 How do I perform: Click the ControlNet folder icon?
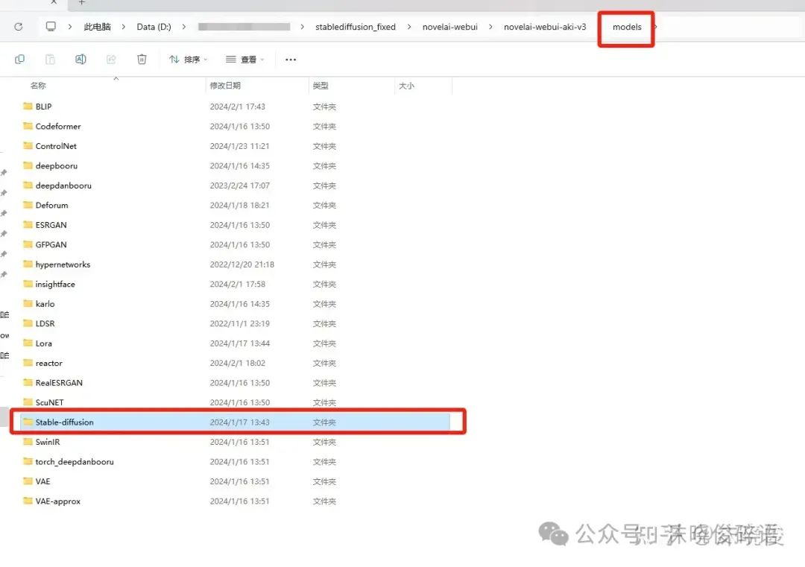pos(28,146)
